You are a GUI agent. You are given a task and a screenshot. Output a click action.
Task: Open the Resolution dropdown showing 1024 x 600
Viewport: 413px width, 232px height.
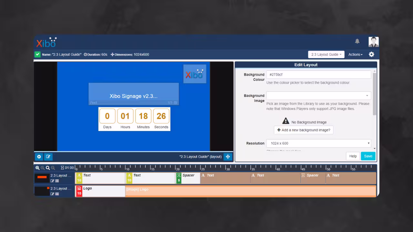[x=318, y=143]
